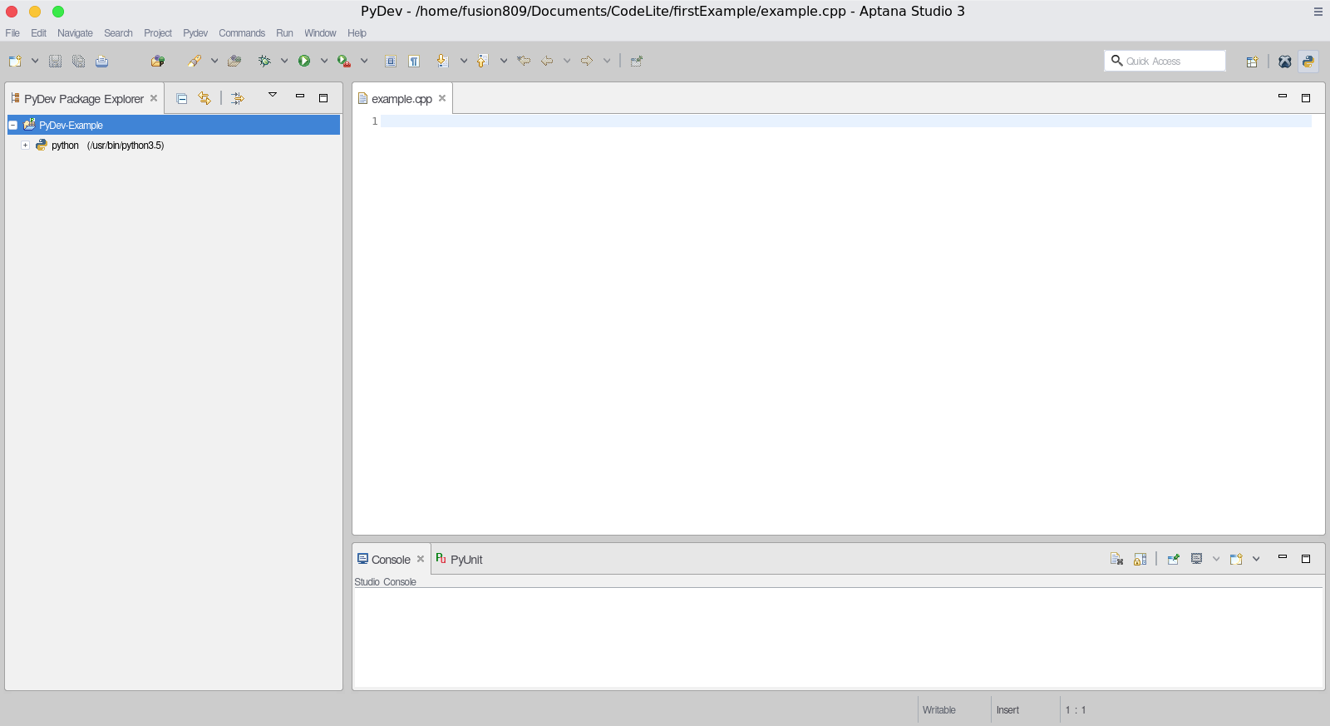
Task: Click the New file wizard icon
Action: pos(15,61)
